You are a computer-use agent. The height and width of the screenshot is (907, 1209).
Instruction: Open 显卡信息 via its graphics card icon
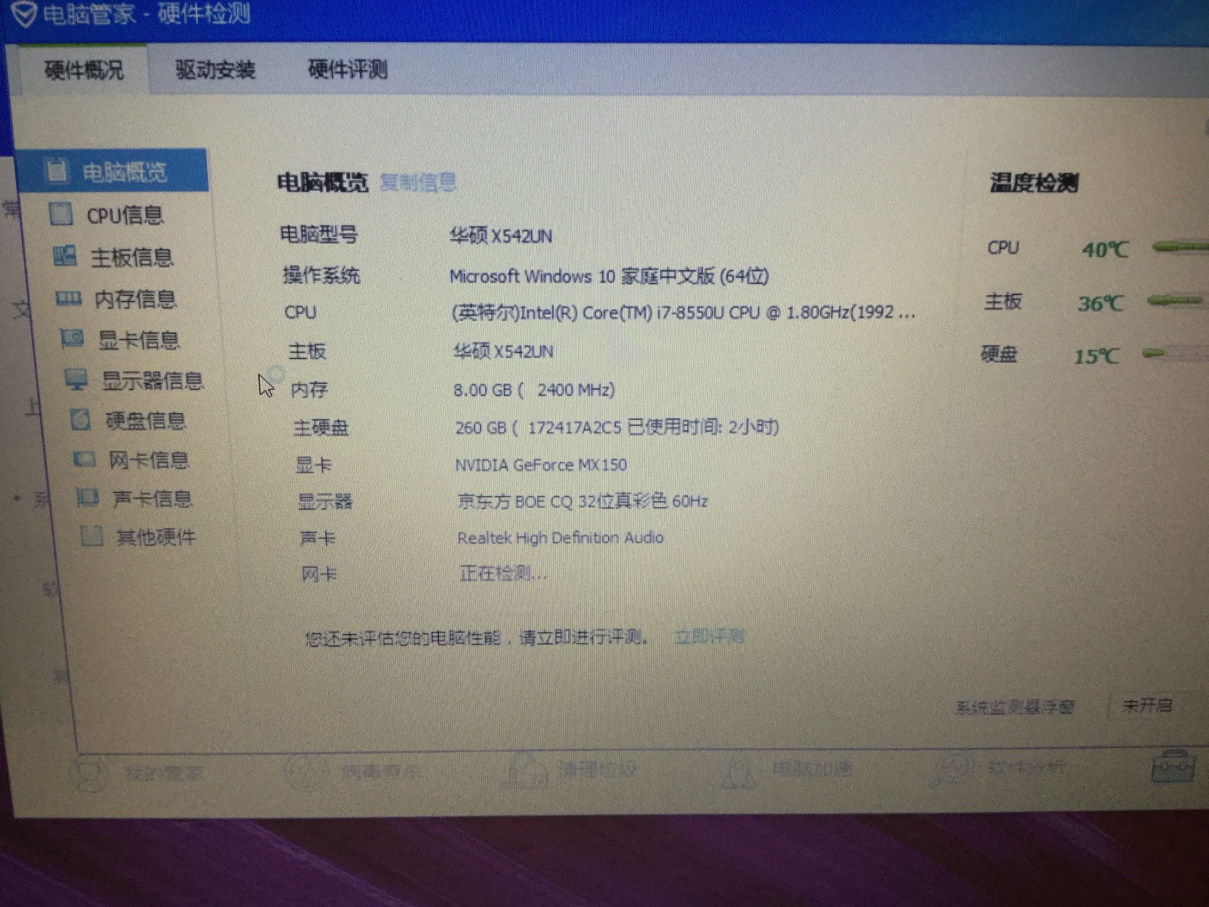[x=72, y=339]
